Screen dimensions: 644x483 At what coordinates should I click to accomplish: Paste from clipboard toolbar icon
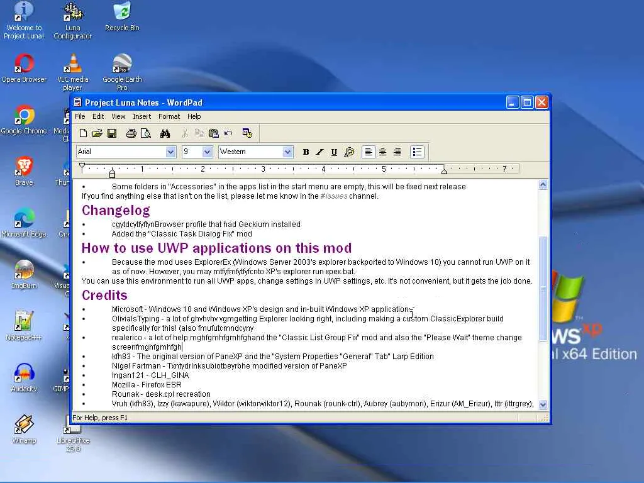214,133
